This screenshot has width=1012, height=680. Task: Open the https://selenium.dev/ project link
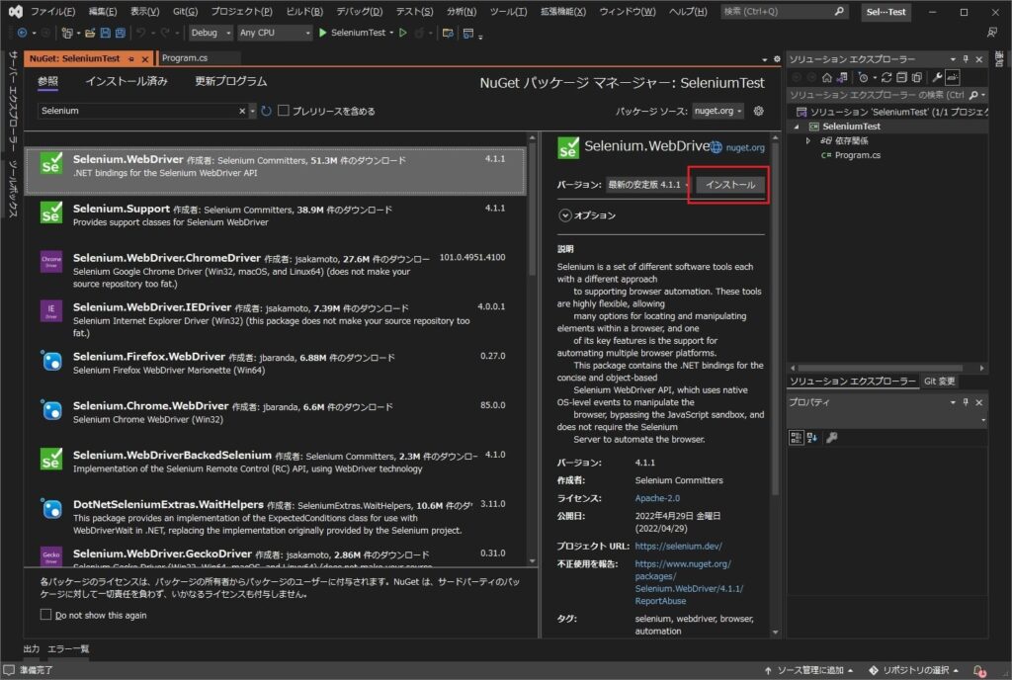pos(678,546)
